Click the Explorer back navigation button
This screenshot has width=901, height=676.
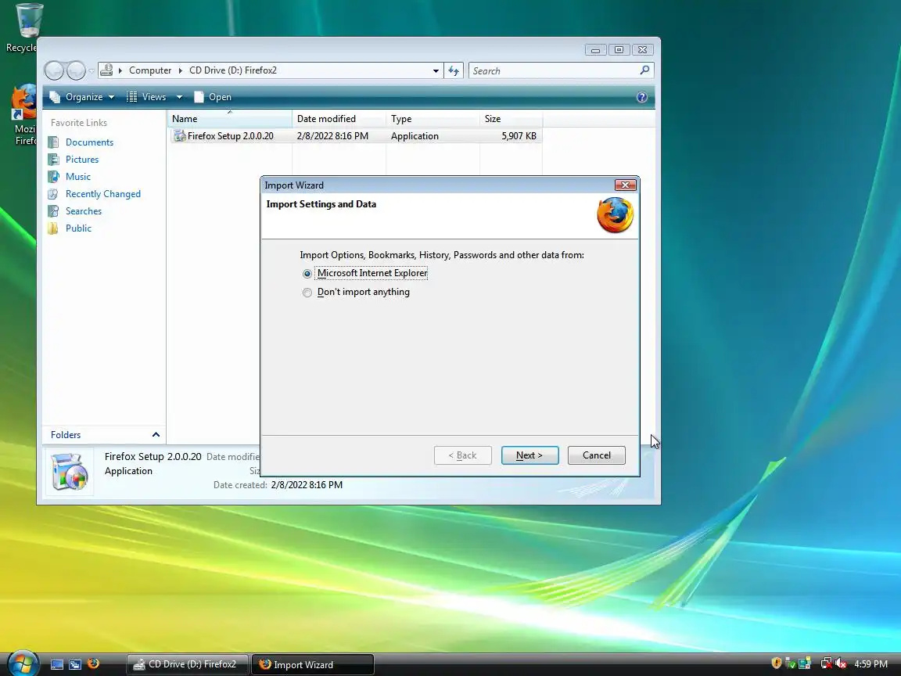coord(54,70)
